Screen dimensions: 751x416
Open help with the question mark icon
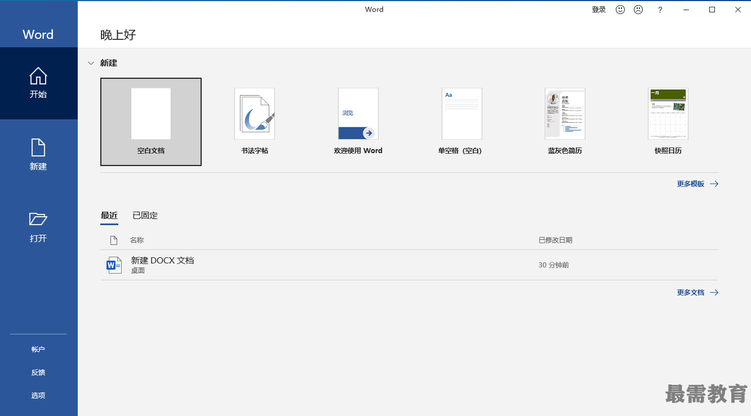click(x=660, y=10)
